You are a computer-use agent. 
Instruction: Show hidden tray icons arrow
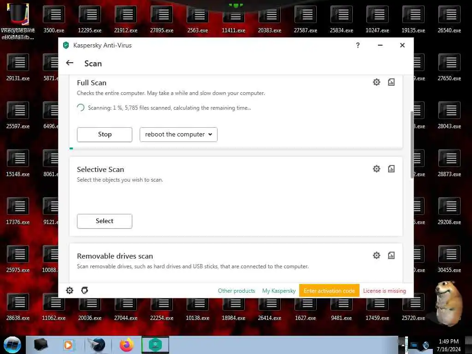tap(402, 345)
